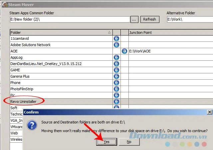Select the 11camtavid folder row

(x=61, y=38)
